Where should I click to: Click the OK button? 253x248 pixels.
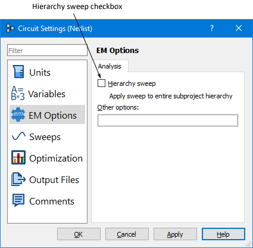tap(79, 234)
